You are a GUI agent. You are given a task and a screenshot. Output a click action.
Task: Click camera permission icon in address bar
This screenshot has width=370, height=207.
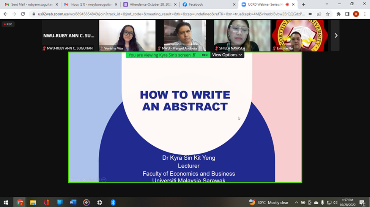coord(310,14)
